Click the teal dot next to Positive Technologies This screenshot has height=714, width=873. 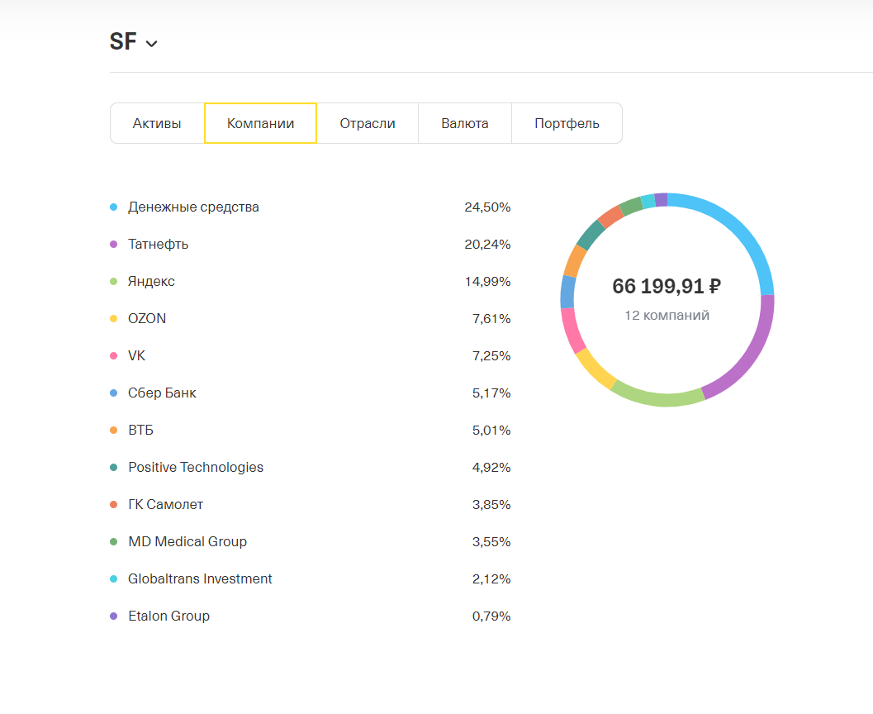tap(114, 467)
